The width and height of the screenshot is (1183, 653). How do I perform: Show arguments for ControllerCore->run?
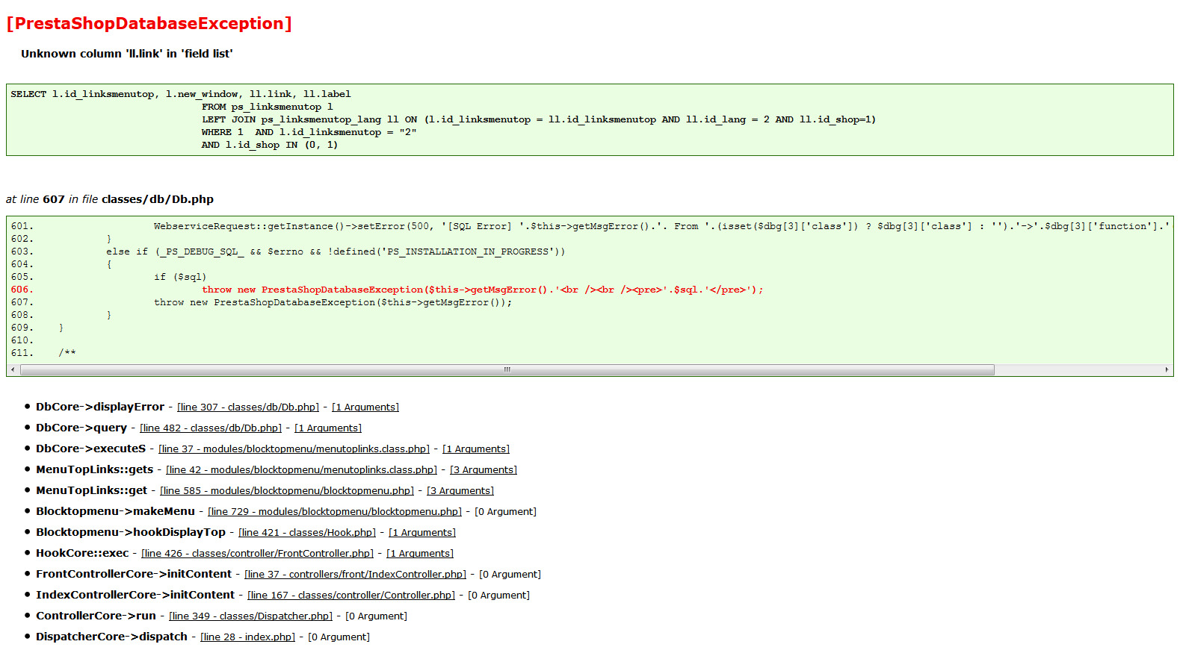click(x=377, y=616)
